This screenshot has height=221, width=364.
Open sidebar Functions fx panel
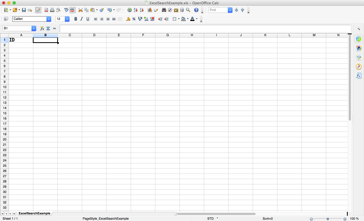(x=359, y=76)
